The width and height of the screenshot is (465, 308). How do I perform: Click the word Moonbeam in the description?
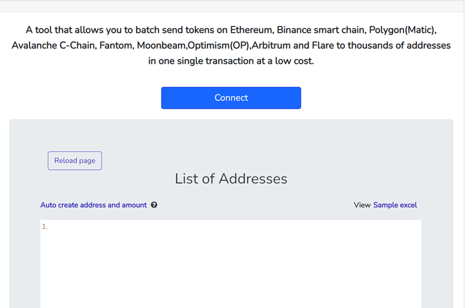[161, 45]
